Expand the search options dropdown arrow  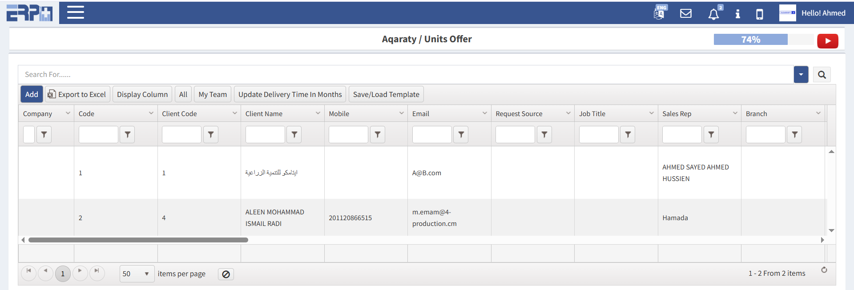(801, 75)
